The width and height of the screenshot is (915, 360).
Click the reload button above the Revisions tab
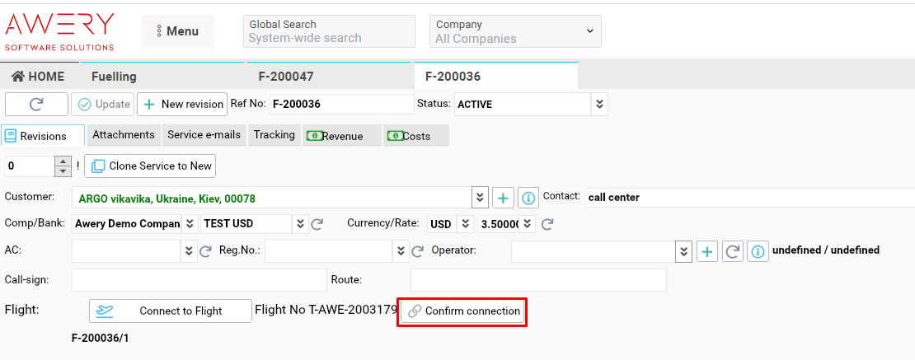(36, 104)
